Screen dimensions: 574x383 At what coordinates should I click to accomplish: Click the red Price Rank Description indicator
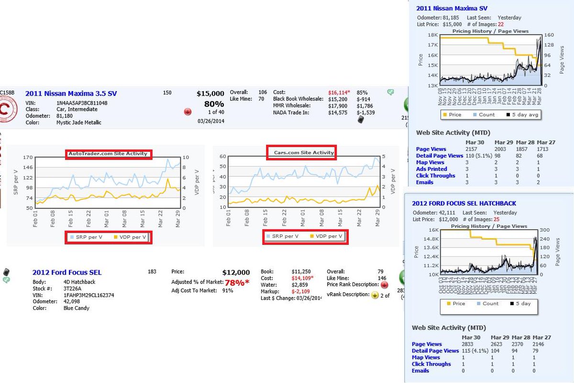(x=384, y=285)
